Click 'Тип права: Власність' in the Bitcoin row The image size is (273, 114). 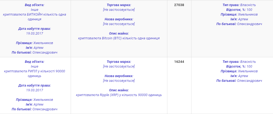tap(239, 5)
